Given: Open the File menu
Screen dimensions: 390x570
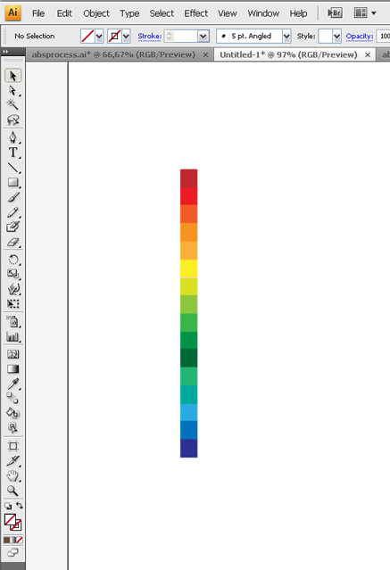Looking at the screenshot, I should [38, 13].
